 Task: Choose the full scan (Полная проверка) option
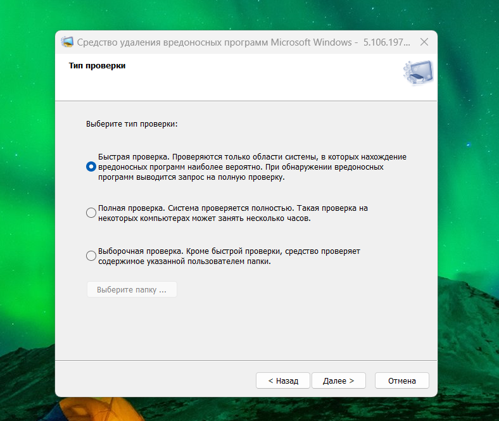tap(91, 213)
